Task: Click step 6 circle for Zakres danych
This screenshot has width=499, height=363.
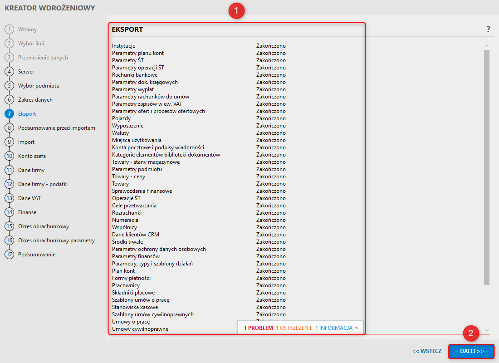Action: coord(9,100)
